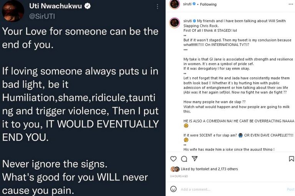Open the siruti username in the caption

(187, 21)
